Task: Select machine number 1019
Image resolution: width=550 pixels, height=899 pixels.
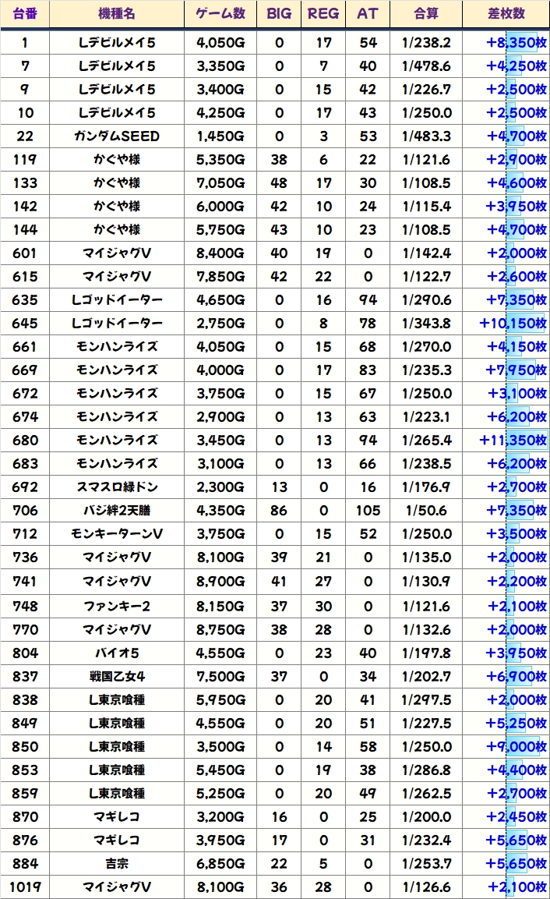Action: (25, 887)
